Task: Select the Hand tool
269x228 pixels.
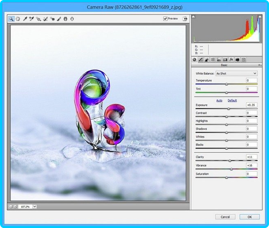Action: [18, 19]
